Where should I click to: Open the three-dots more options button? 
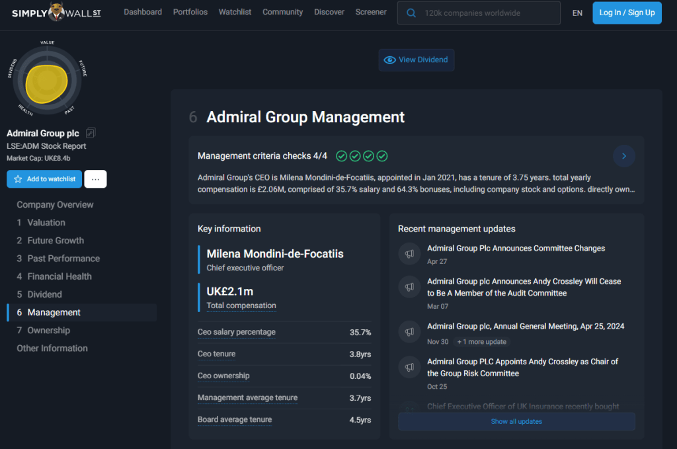95,179
